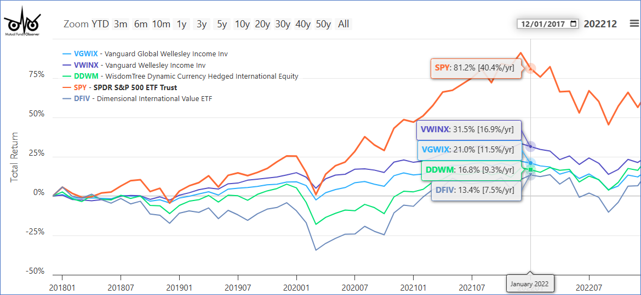Open the chart hamburger menu
This screenshot has width=641, height=295.
coord(634,23)
